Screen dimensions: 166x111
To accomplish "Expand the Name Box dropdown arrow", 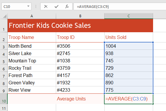I will pos(28,6).
